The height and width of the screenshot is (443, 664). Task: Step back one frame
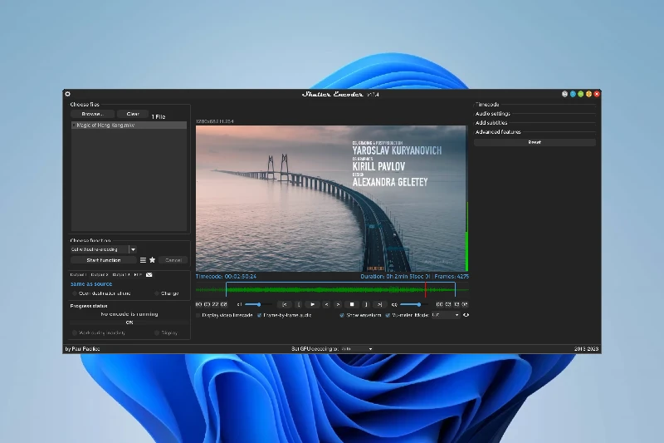tap(326, 304)
